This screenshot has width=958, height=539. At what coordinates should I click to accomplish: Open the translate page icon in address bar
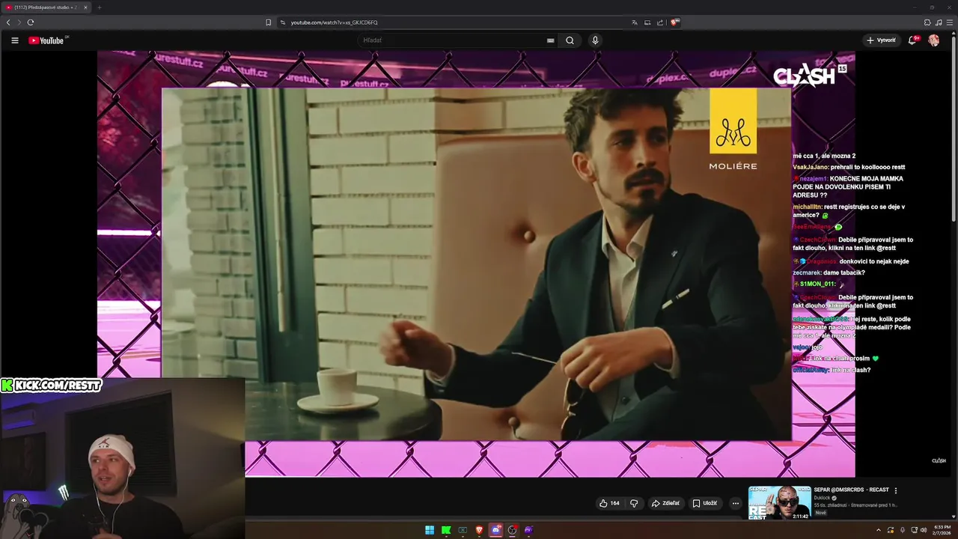coord(635,22)
